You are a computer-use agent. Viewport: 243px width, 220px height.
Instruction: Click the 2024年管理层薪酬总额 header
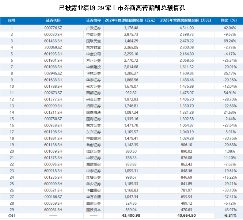pos(130,20)
